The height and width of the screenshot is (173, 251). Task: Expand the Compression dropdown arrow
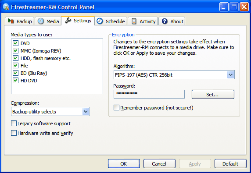pos(86,112)
